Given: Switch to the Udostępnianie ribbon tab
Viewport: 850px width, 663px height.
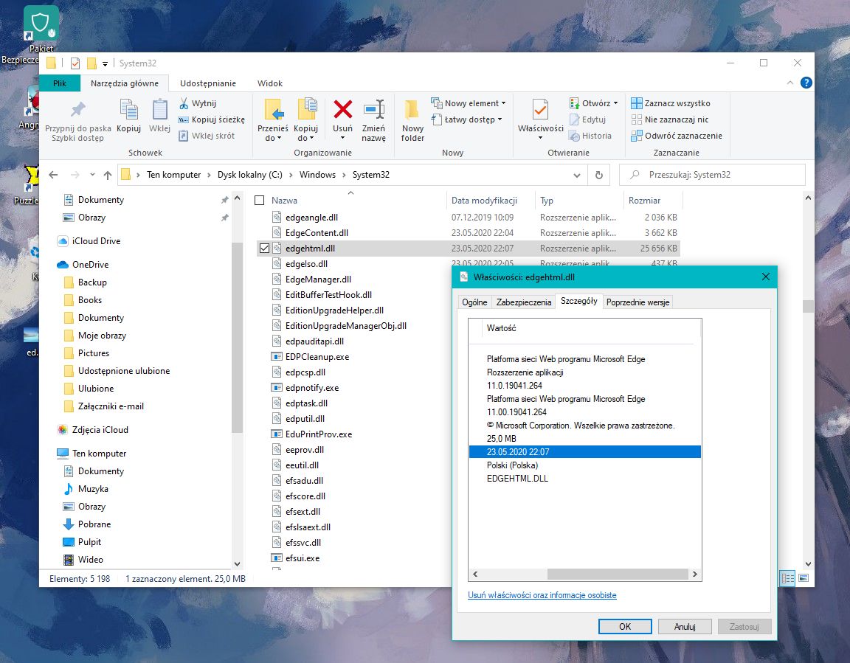Looking at the screenshot, I should (x=207, y=83).
